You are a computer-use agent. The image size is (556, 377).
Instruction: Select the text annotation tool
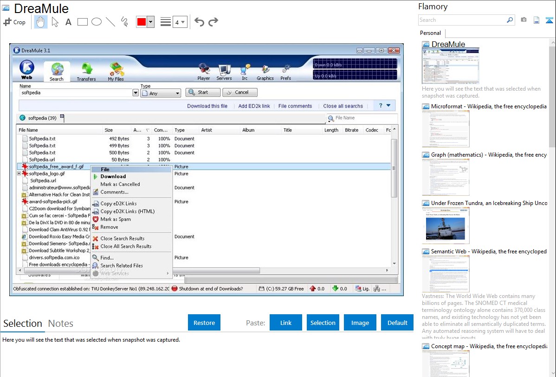point(68,22)
